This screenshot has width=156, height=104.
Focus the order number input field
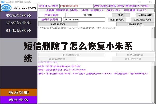point(76,6)
